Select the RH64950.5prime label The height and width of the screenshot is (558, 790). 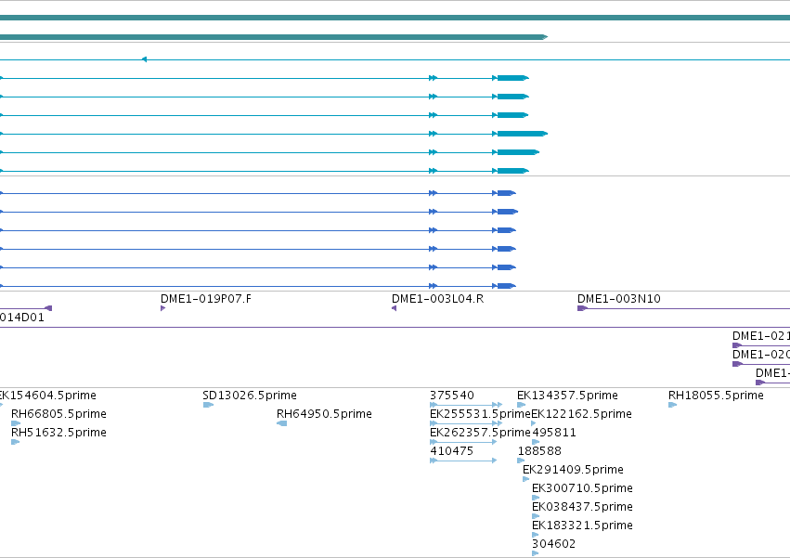324,414
